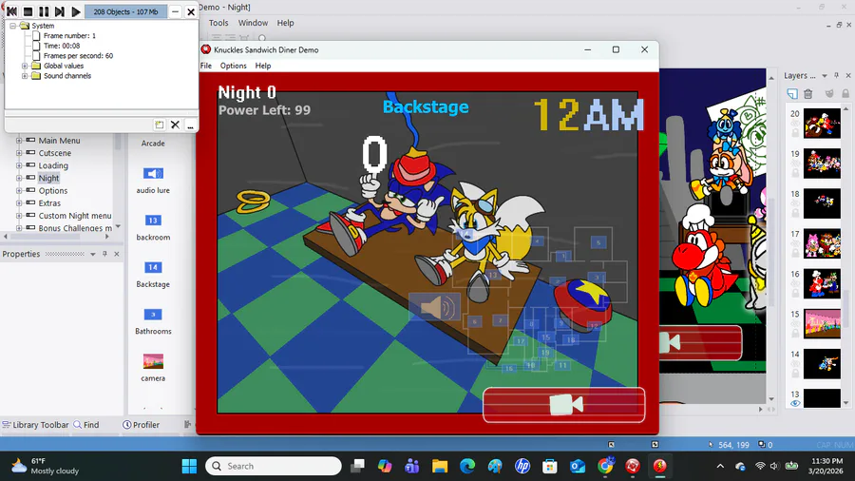Open Tools menu in Fusion window
Viewport: 855px width, 481px height.
pos(218,23)
